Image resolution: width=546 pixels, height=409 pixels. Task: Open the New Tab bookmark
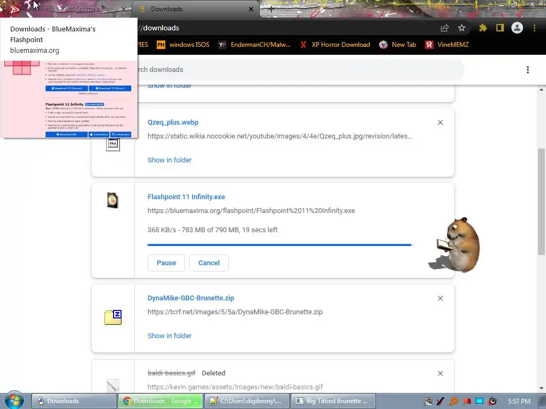coord(398,45)
